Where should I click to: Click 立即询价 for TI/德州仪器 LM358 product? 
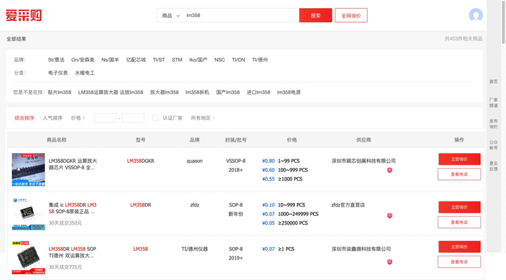459,247
